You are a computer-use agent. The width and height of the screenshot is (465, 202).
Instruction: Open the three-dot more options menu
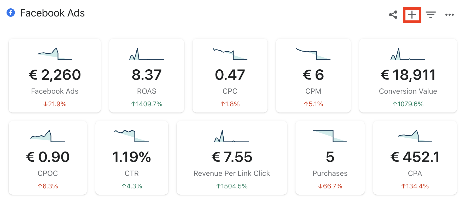tap(449, 15)
